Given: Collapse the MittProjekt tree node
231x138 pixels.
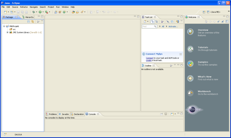Looking at the screenshot, I should click(x=4, y=26).
